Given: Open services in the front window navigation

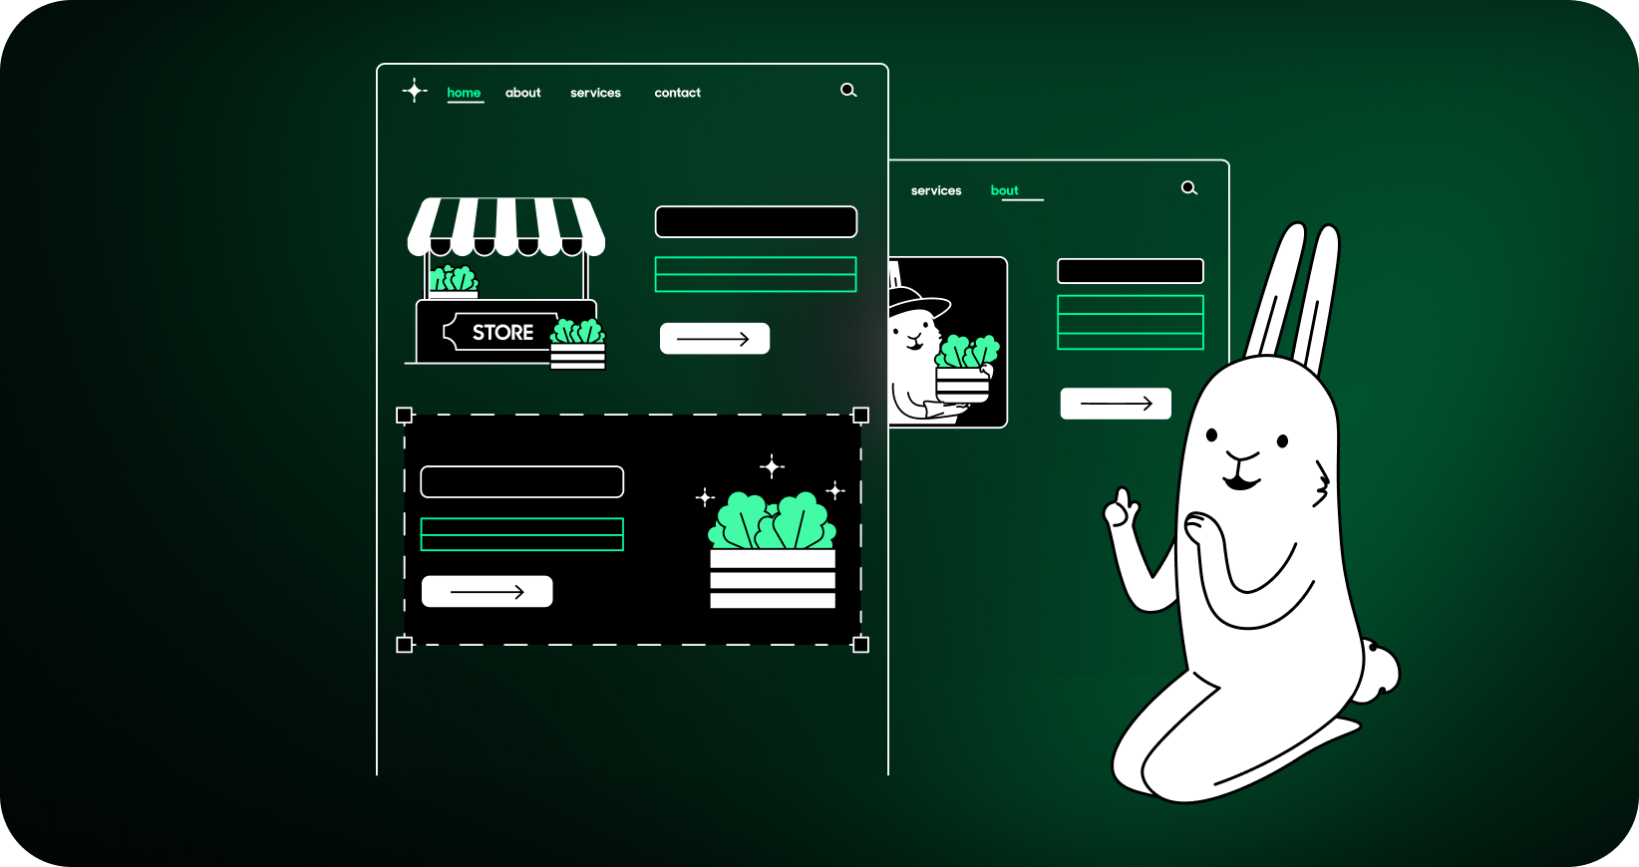Looking at the screenshot, I should (595, 93).
